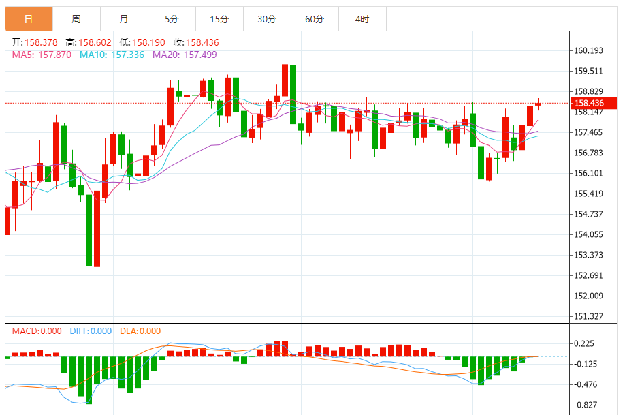Click the MA10: 157.336 indicator label
Screen dimensions: 625x415
pos(112,55)
